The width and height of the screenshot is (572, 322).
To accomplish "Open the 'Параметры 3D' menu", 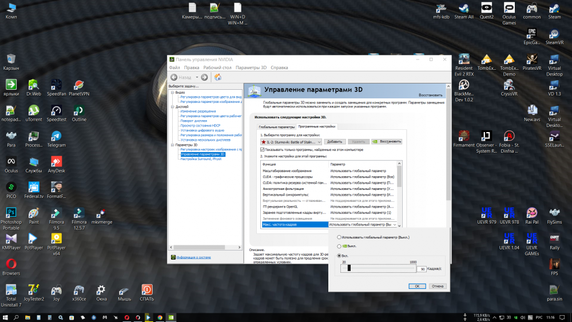I will [x=251, y=67].
